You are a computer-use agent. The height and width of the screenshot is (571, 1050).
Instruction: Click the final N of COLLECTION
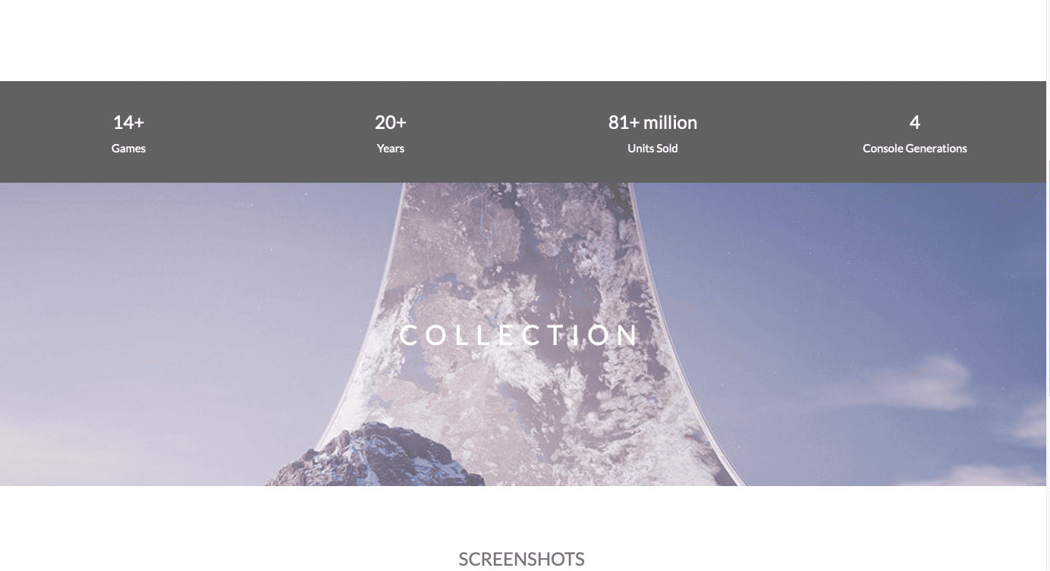[x=627, y=335]
